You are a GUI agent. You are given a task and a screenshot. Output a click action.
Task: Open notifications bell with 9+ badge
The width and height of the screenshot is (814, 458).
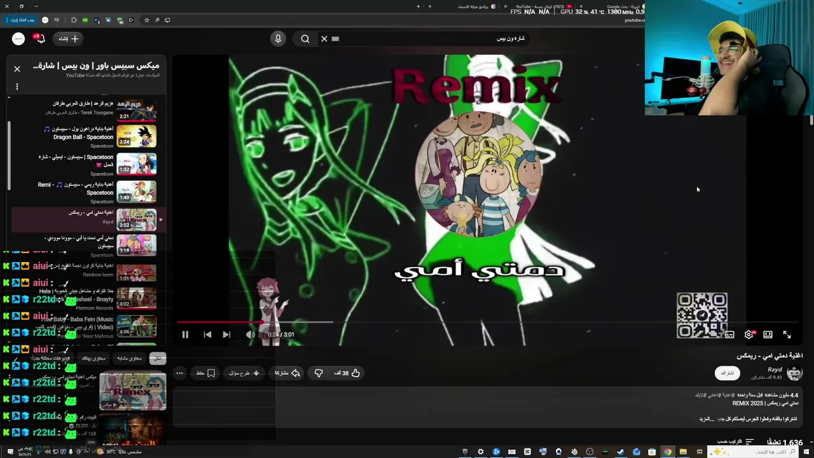pyautogui.click(x=39, y=39)
